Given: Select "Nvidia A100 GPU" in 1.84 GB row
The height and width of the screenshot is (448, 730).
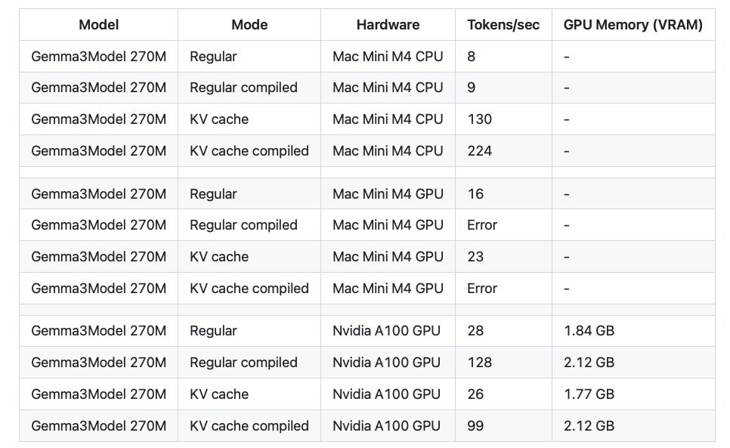Looking at the screenshot, I should (x=386, y=331).
